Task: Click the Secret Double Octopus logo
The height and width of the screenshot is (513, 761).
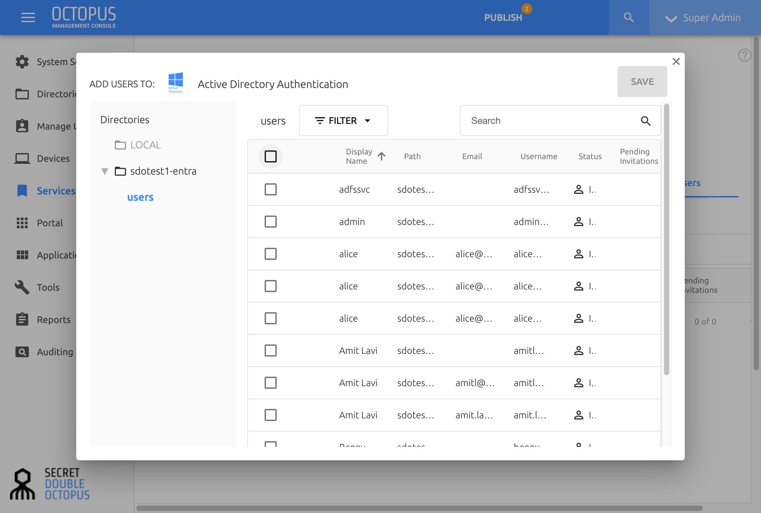Action: point(50,484)
